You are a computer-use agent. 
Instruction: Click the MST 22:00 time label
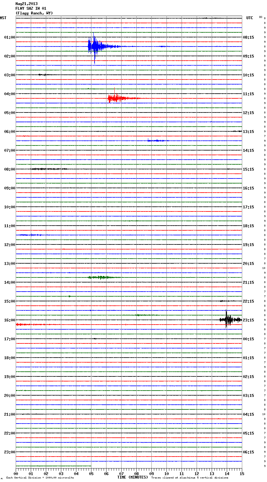tap(9, 433)
